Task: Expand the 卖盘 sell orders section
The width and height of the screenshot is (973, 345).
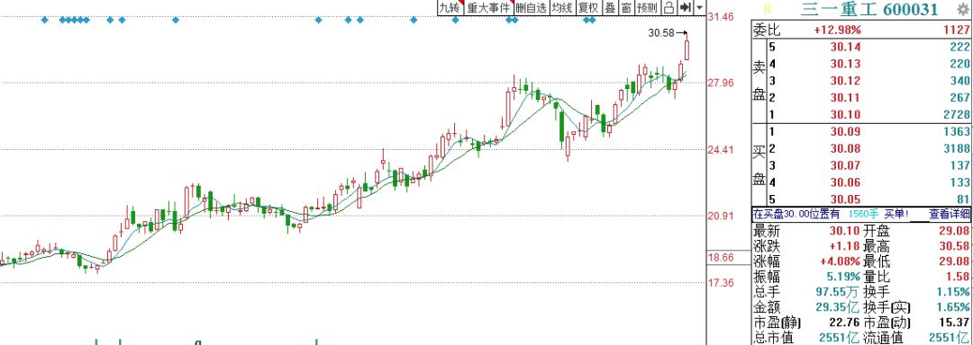Action: [759, 80]
